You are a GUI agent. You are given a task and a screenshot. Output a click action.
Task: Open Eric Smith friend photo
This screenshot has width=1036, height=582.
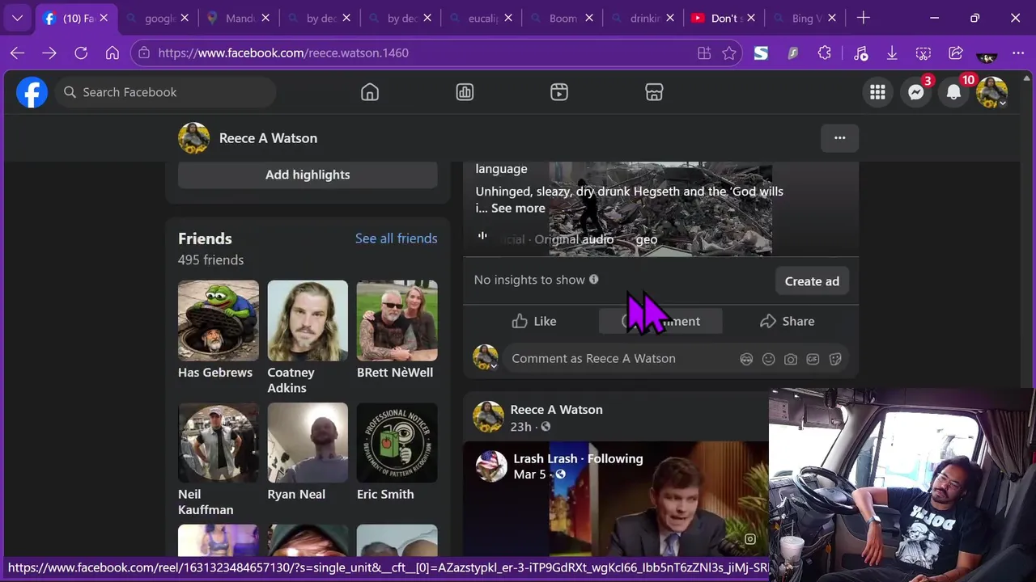click(x=397, y=442)
